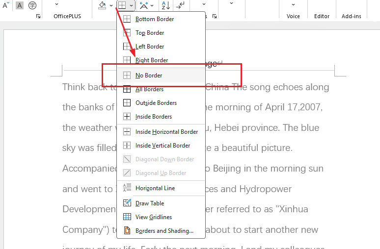
Task: Click the Enclose Characters circle icon
Action: 32,5
